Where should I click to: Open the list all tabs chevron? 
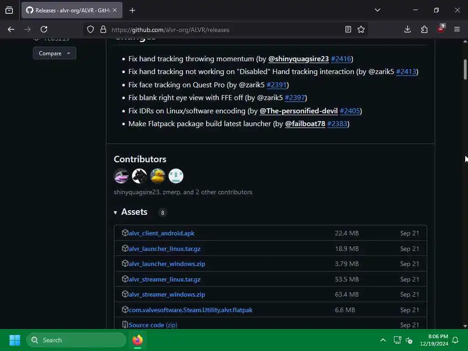[x=377, y=10]
